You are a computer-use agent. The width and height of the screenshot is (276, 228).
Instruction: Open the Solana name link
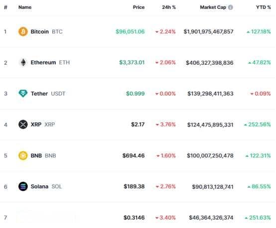[39, 187]
